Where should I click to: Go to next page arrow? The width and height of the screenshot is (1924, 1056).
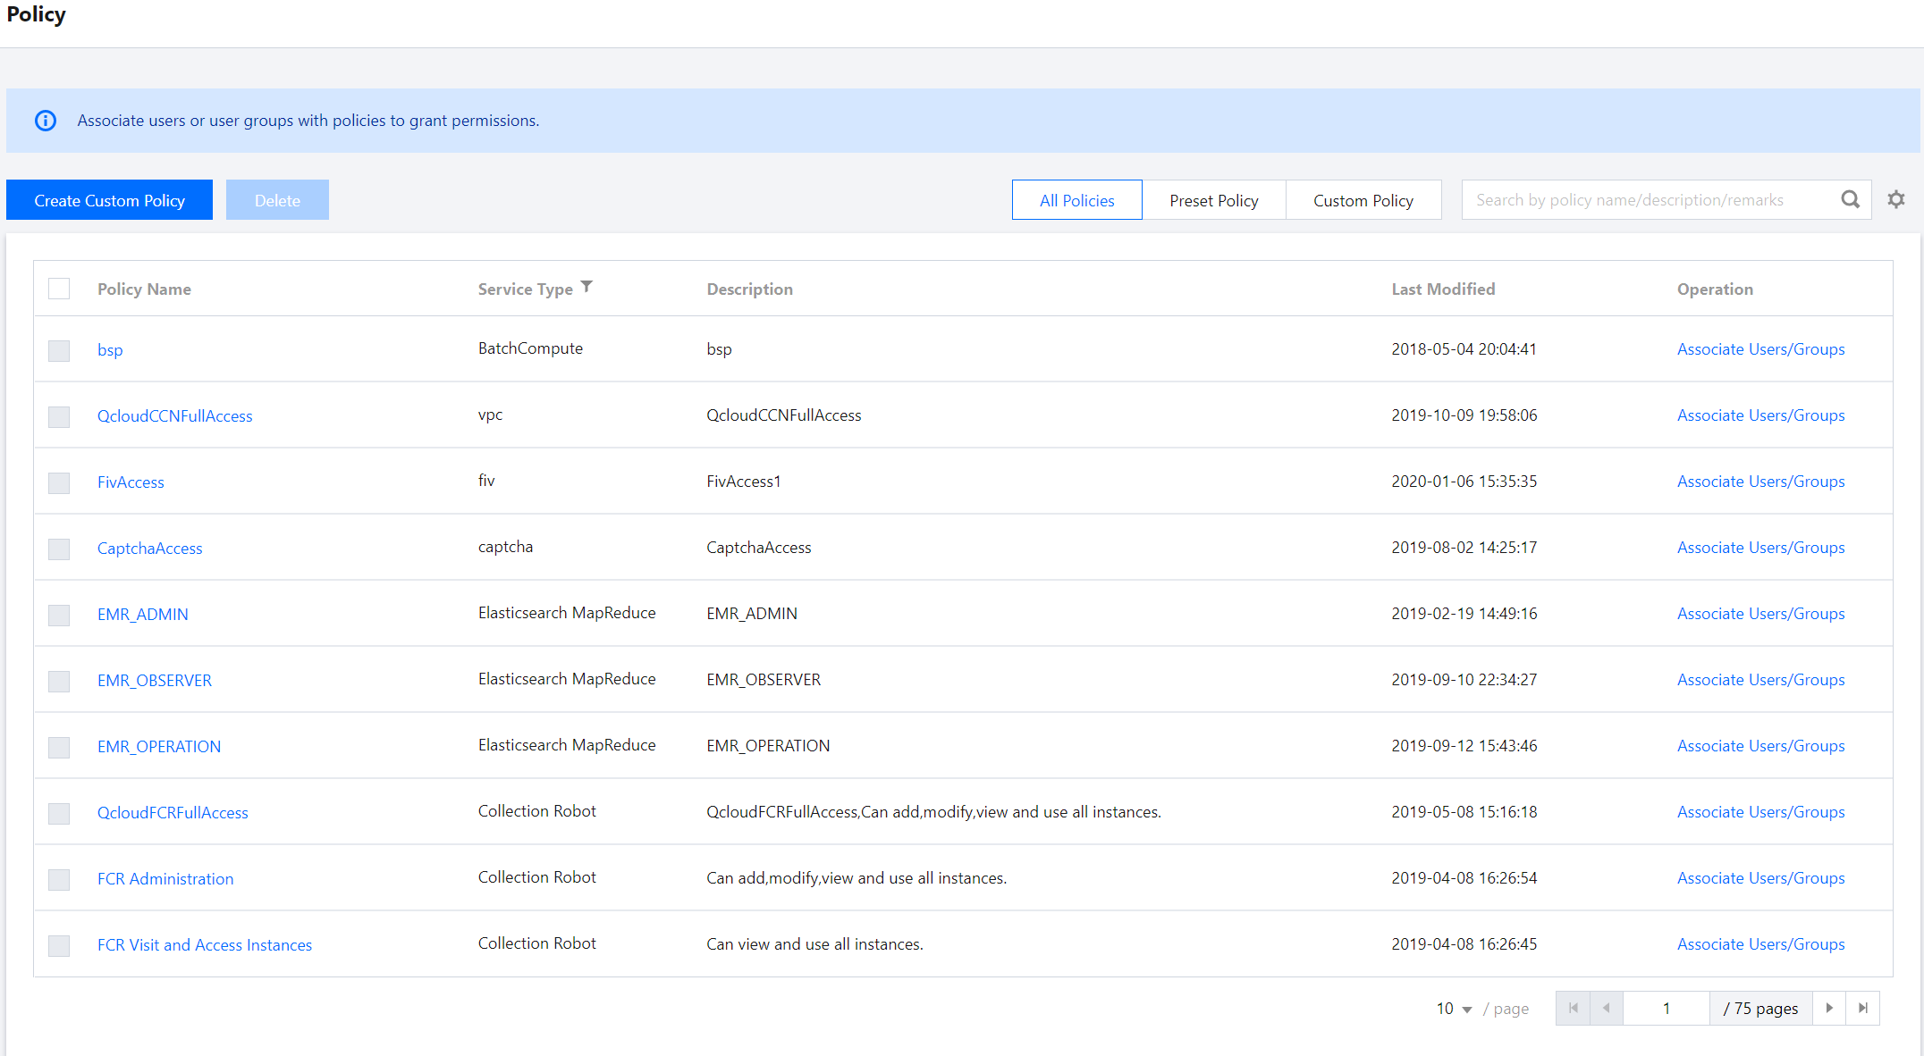point(1829,1008)
